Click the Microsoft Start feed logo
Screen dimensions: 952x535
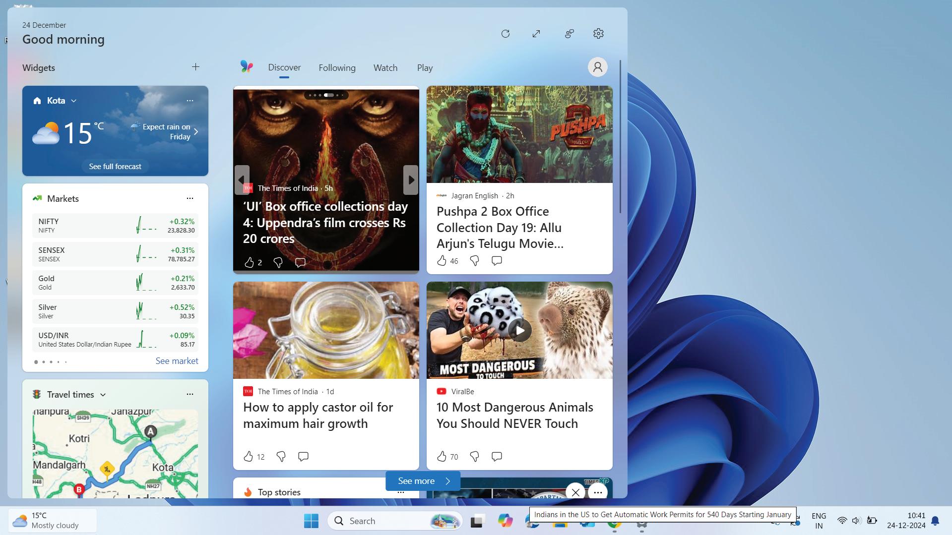coord(247,67)
